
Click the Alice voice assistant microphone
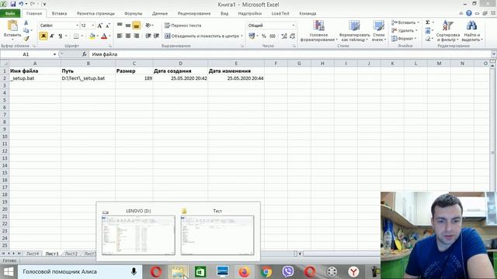tap(134, 271)
